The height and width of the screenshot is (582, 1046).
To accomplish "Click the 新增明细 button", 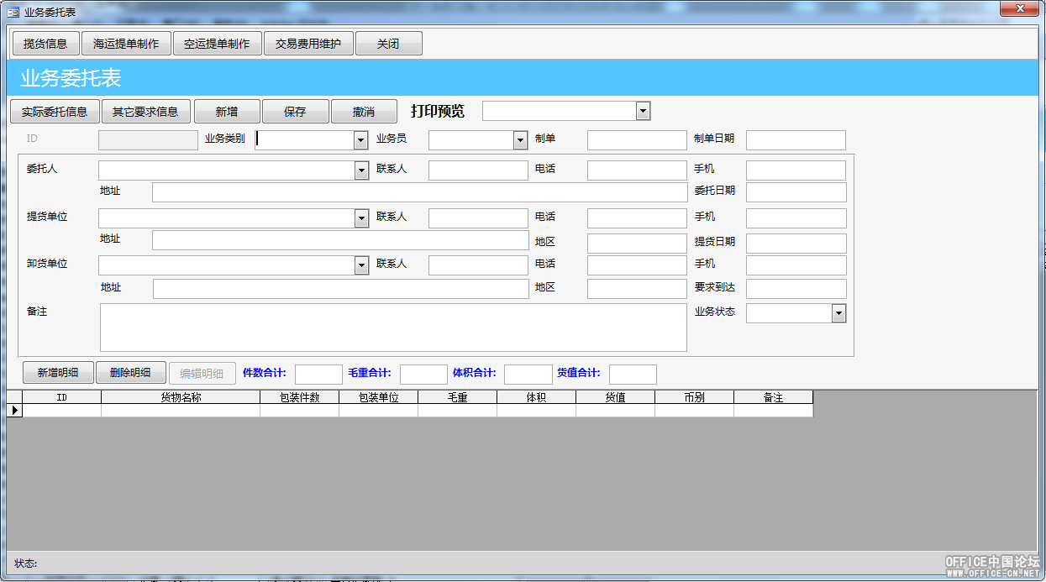I will pos(58,373).
